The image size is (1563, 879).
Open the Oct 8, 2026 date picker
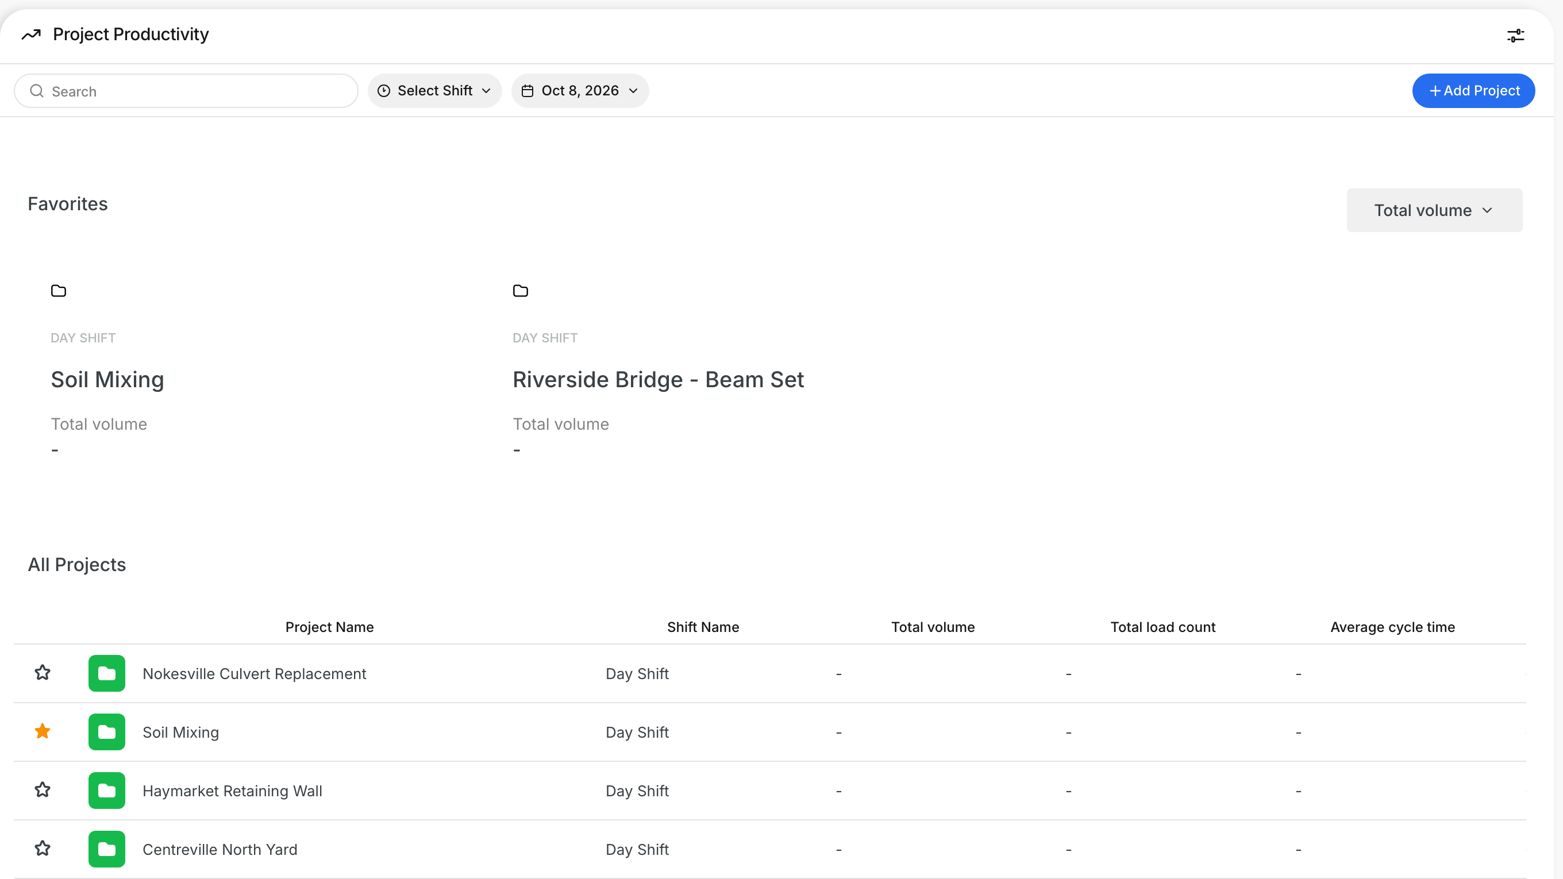tap(579, 91)
